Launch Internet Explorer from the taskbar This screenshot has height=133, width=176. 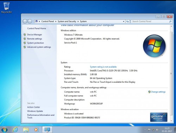15,130
